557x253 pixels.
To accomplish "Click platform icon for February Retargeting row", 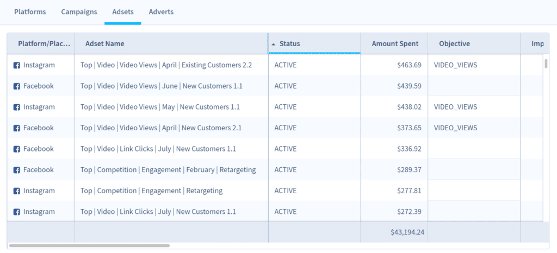I will [x=17, y=170].
